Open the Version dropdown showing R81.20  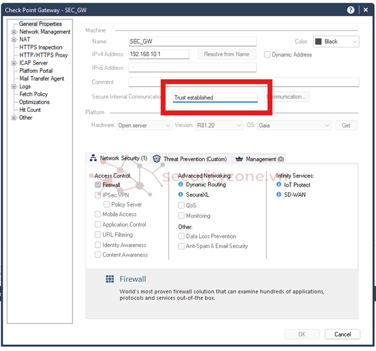(x=219, y=126)
